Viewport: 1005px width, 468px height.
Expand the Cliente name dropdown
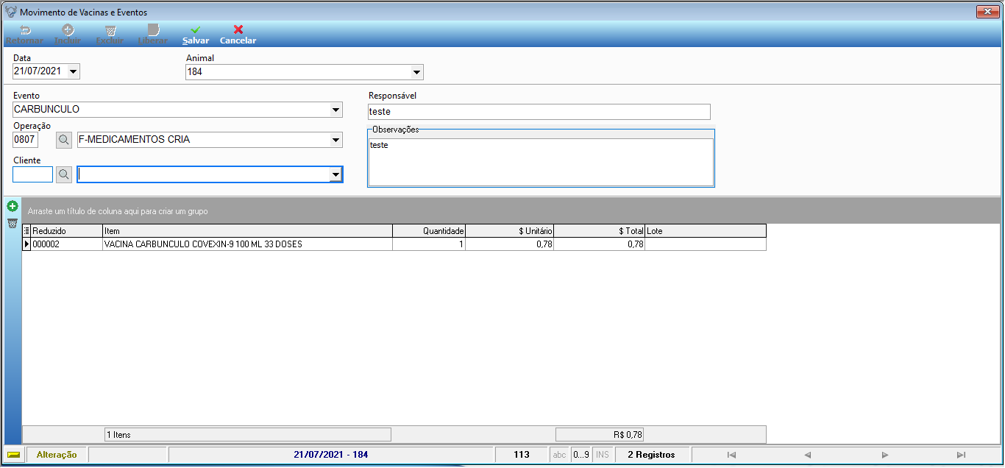coord(335,174)
